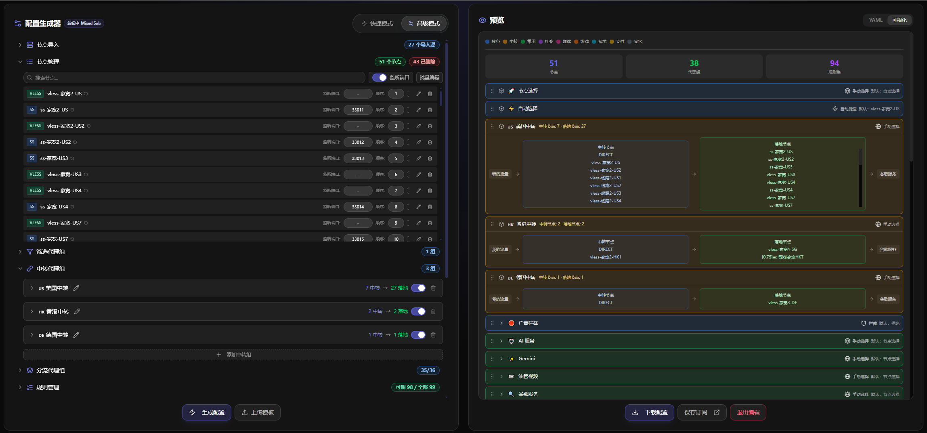Expand the 节点导入 section
The width and height of the screenshot is (927, 433).
pos(20,45)
